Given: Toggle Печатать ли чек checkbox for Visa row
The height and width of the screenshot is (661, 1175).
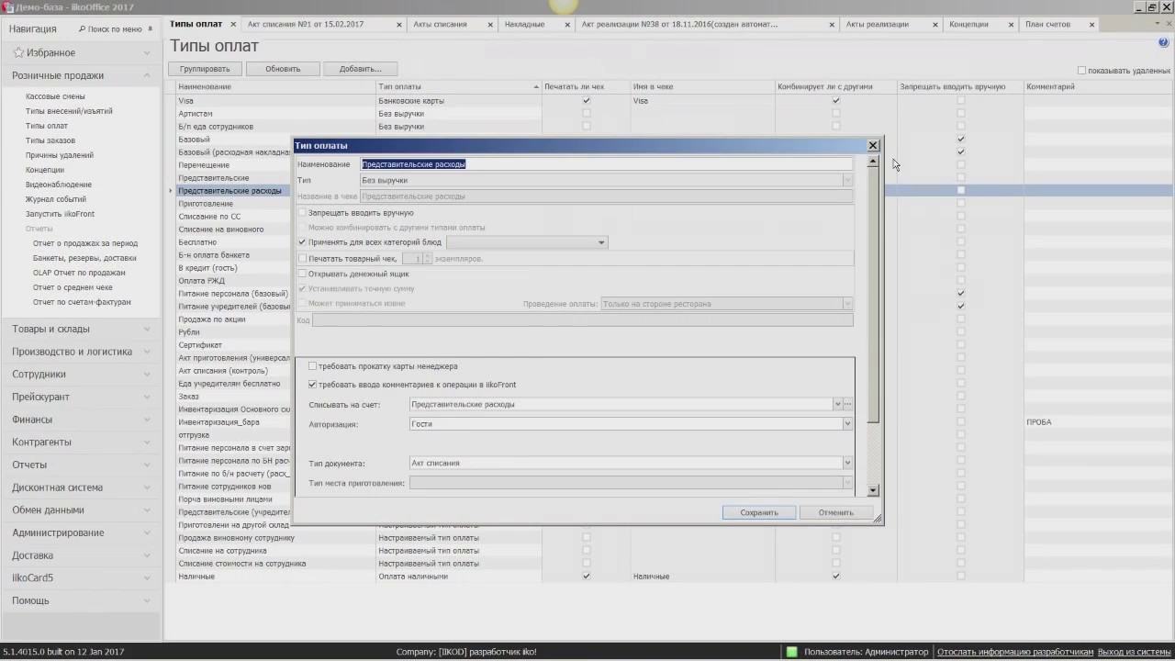Looking at the screenshot, I should [x=587, y=100].
